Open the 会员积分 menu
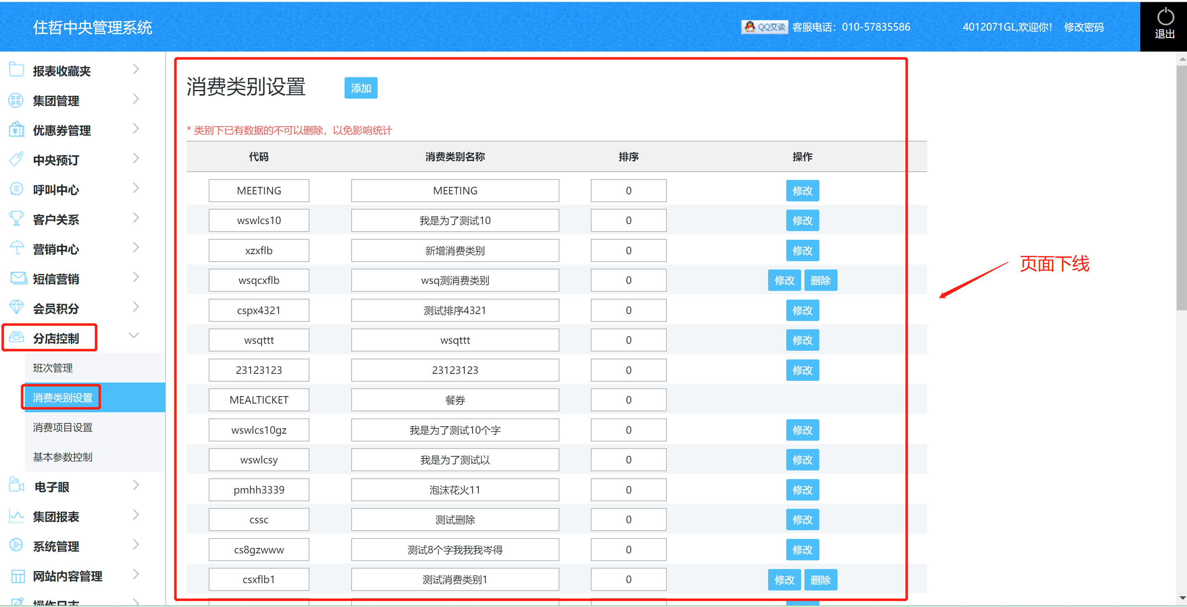Screen dimensions: 1187x607 click(x=56, y=309)
